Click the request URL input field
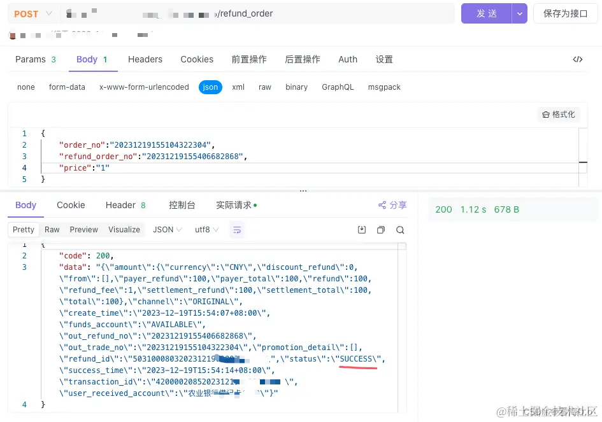Viewport: 602px width, 422px height. pos(257,14)
